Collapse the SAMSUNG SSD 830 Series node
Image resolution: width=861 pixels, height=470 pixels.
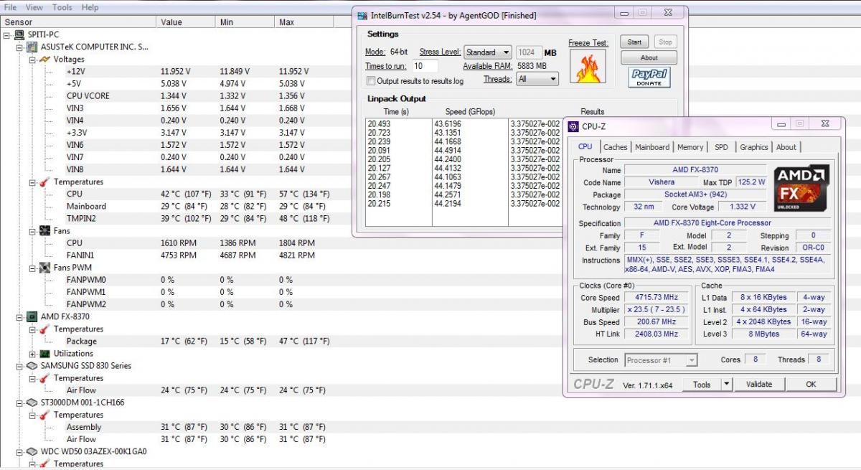[19, 366]
